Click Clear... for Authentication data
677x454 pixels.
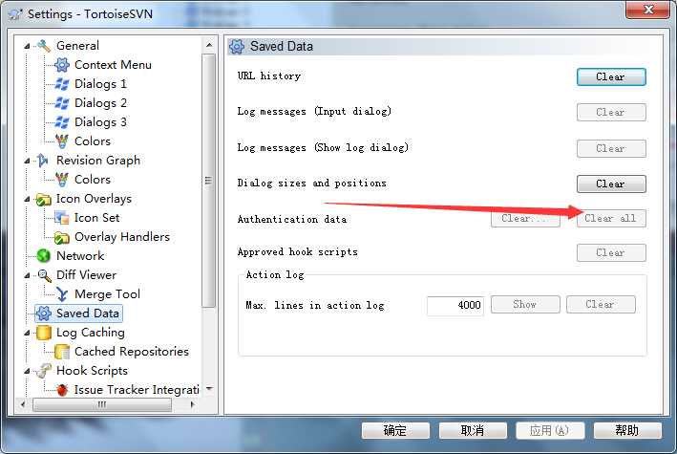pos(525,219)
